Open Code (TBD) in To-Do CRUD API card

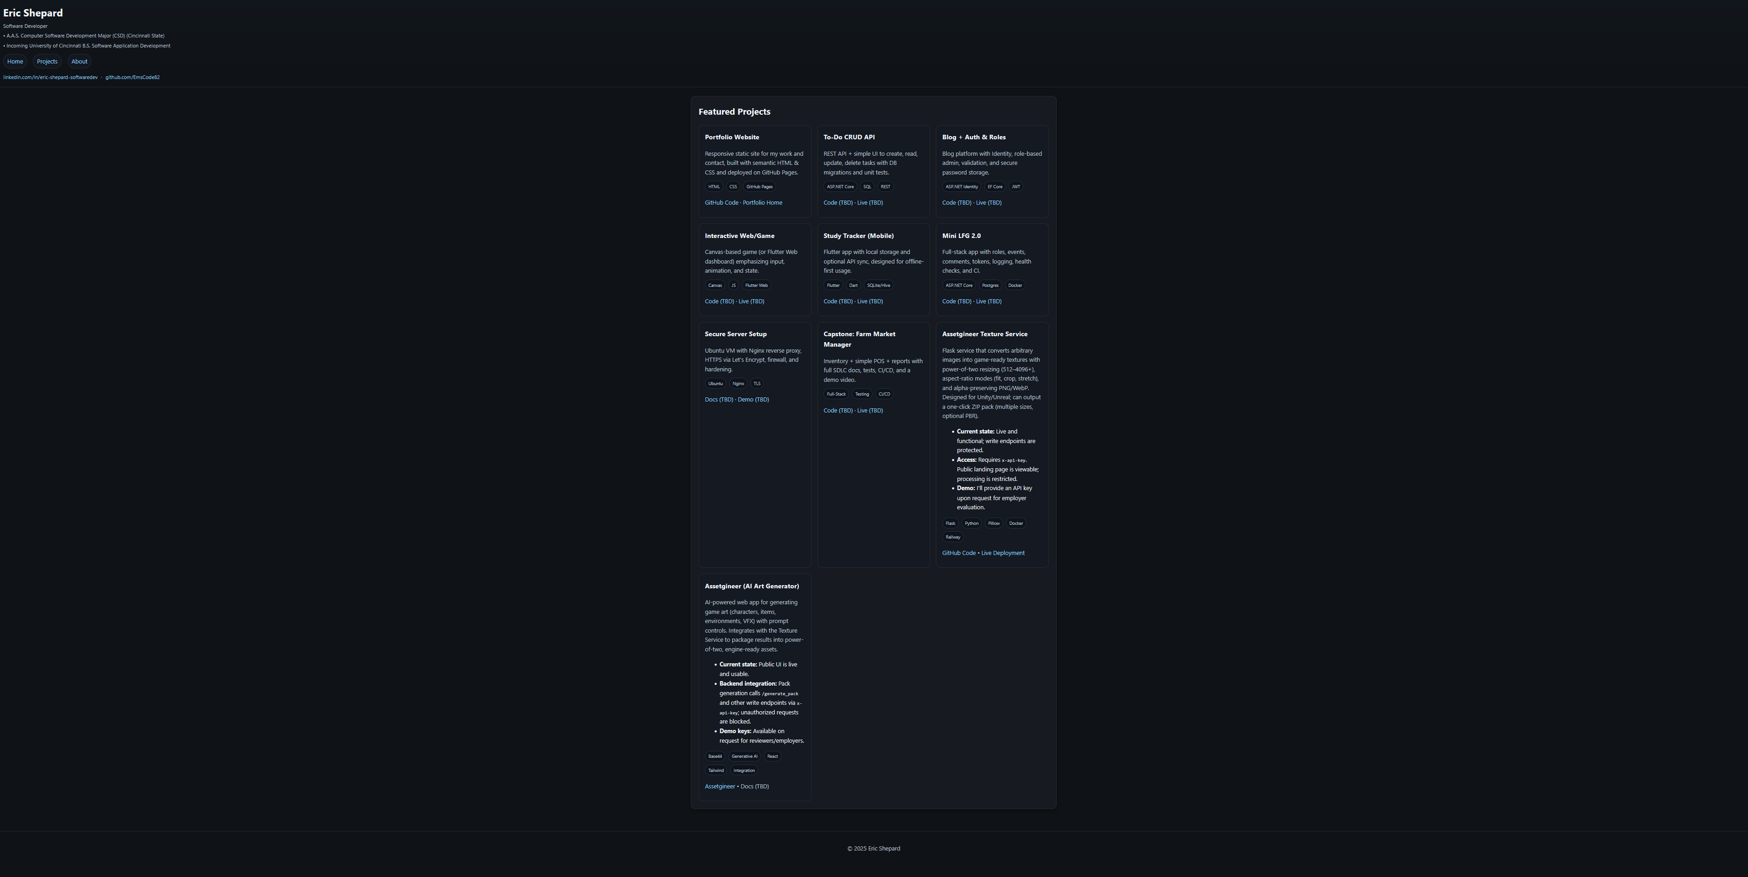838,203
